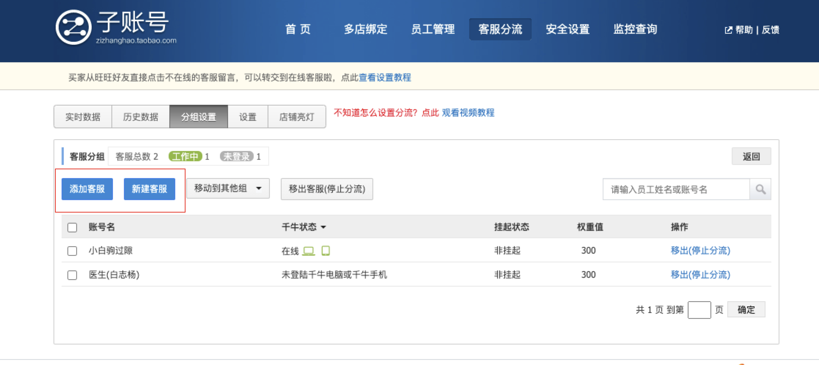Click weight value 300 for 小白驹过隙
The width and height of the screenshot is (819, 365).
pyautogui.click(x=588, y=251)
